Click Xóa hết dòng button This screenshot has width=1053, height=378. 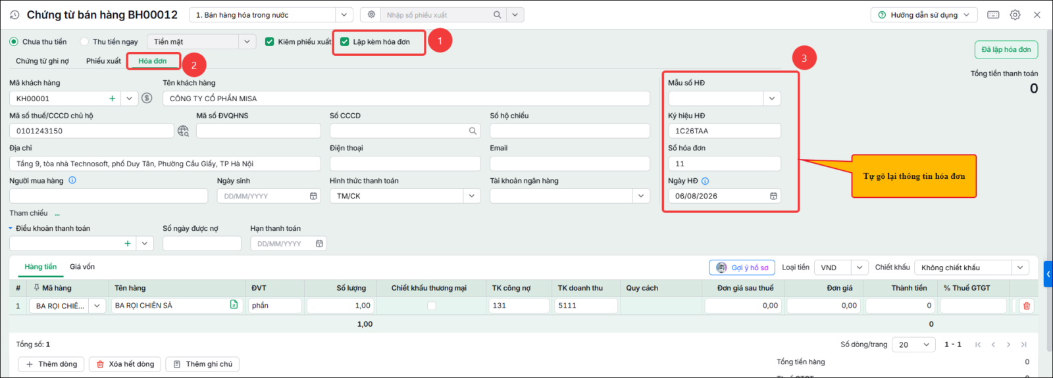pos(125,364)
